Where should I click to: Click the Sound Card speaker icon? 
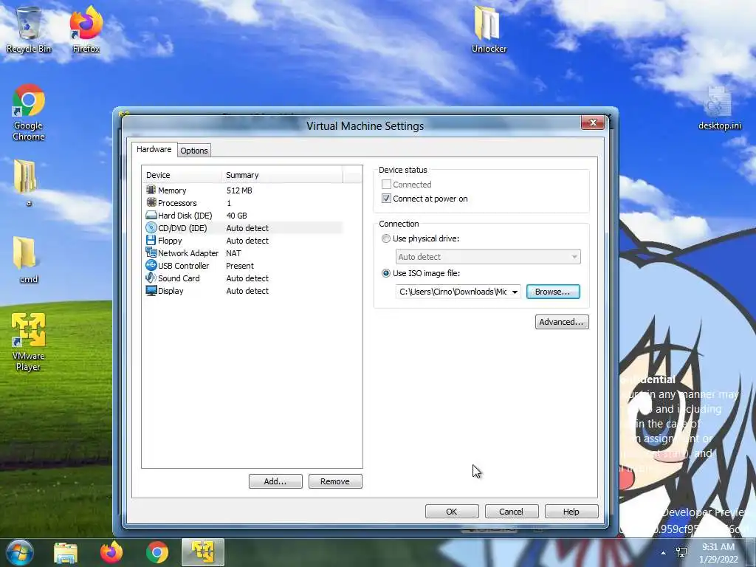click(151, 278)
